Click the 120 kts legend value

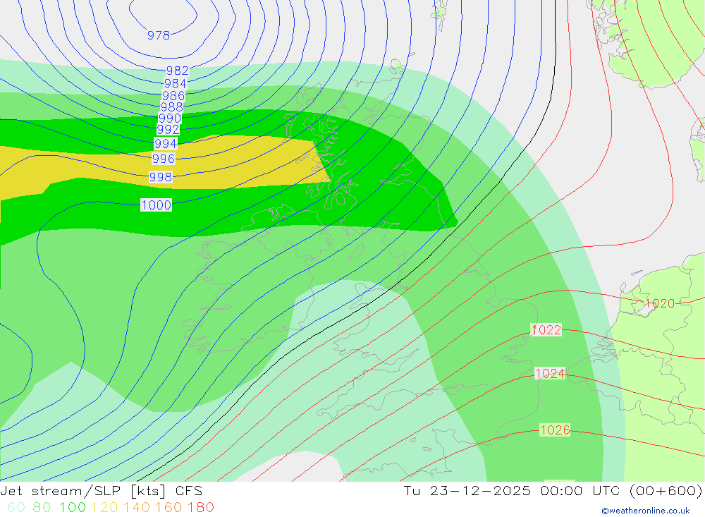(105, 507)
